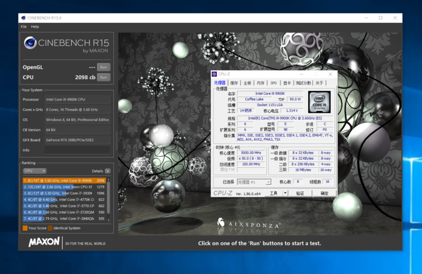Click CPU-Z TDP value 95.0 W

[295, 99]
